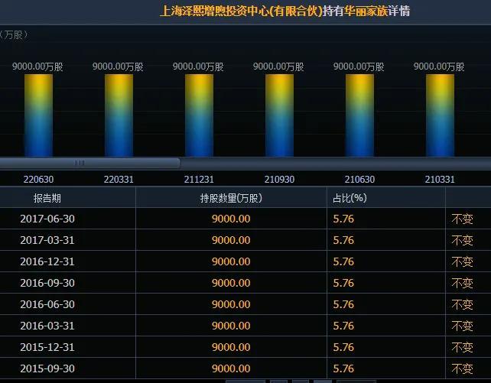This screenshot has width=491, height=383.
Task: Click 5.76 ratio in the 2016-06-30 row
Action: tap(343, 304)
